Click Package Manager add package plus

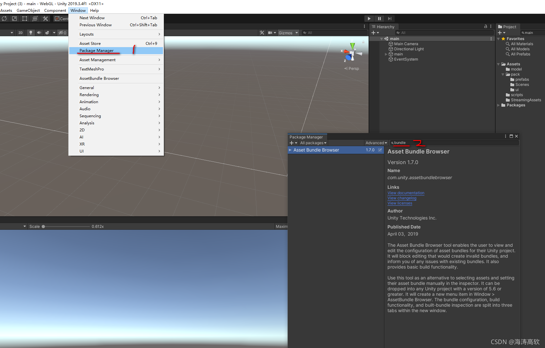click(x=293, y=143)
